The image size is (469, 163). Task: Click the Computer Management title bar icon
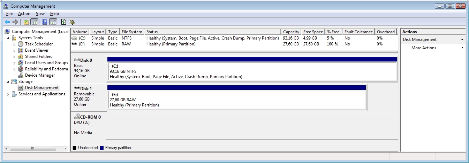(x=7, y=6)
